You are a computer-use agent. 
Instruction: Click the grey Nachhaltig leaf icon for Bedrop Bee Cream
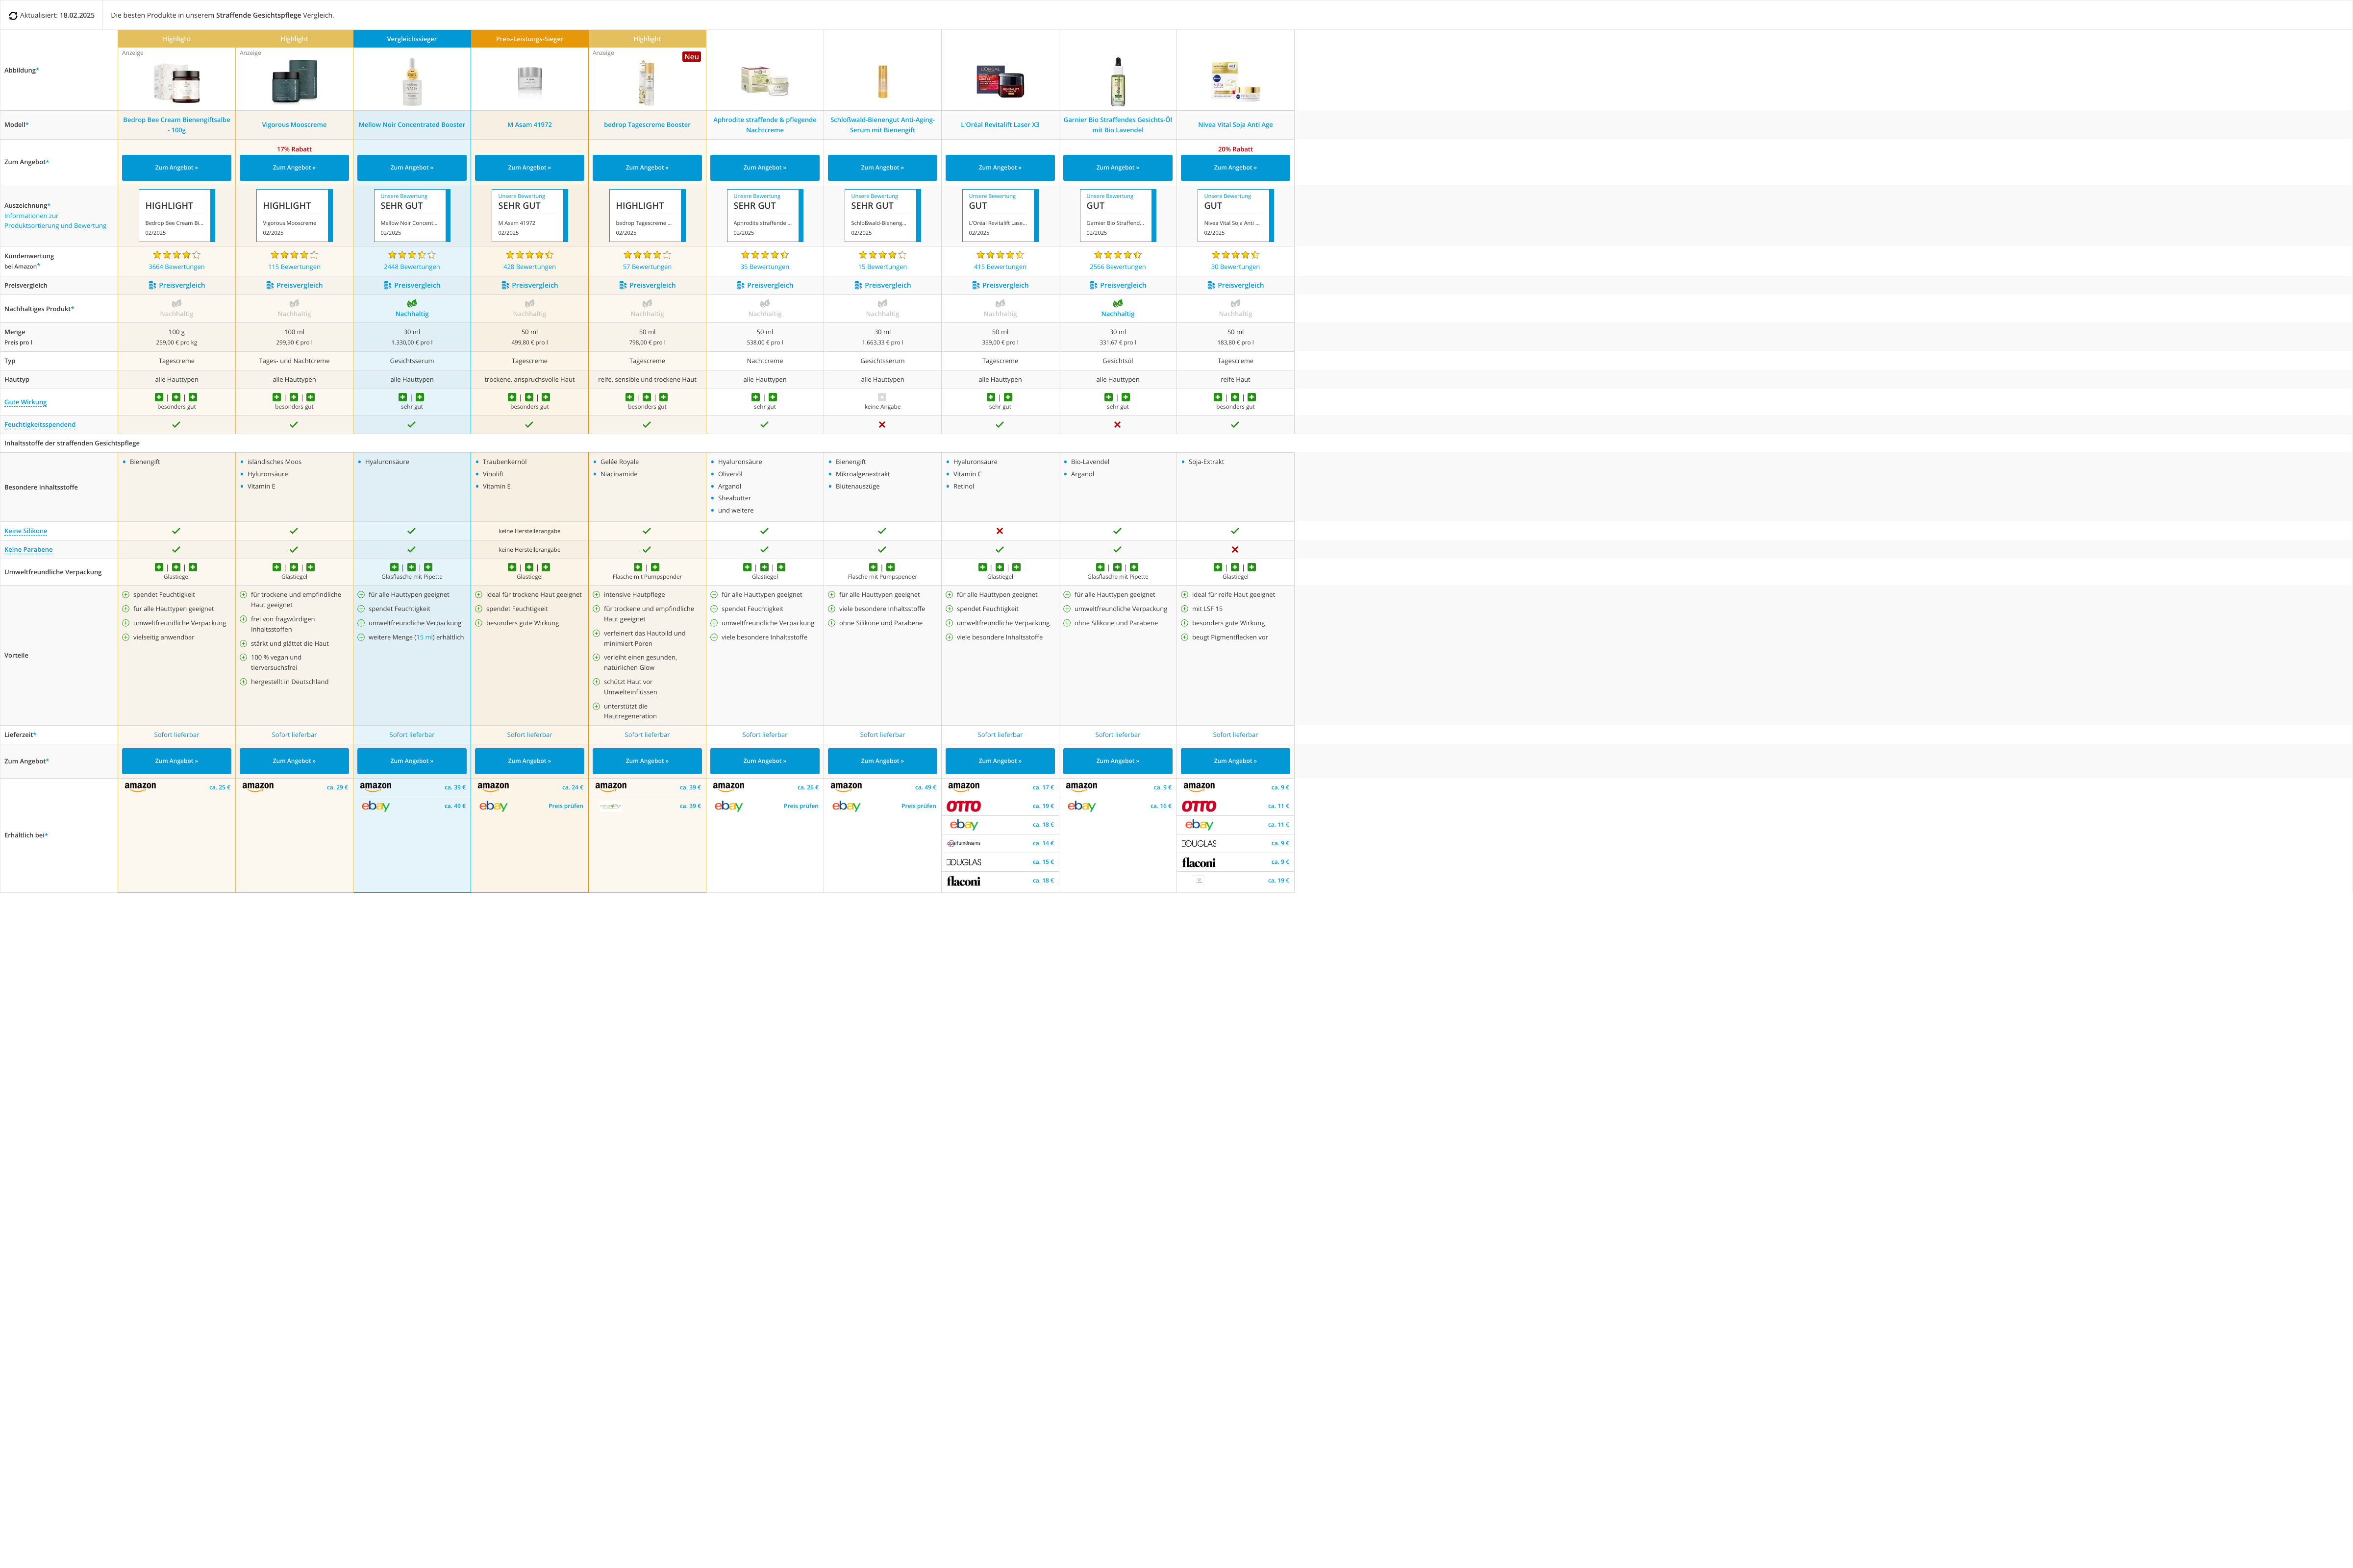[x=176, y=303]
